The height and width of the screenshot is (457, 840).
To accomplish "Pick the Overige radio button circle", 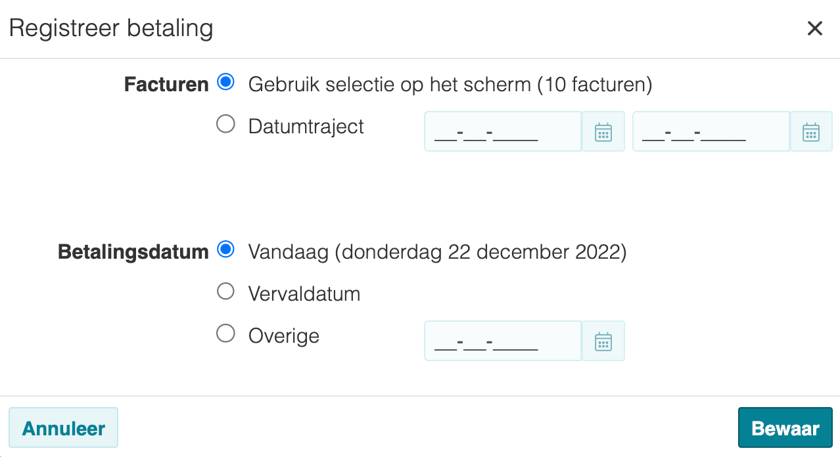I will coord(225,334).
